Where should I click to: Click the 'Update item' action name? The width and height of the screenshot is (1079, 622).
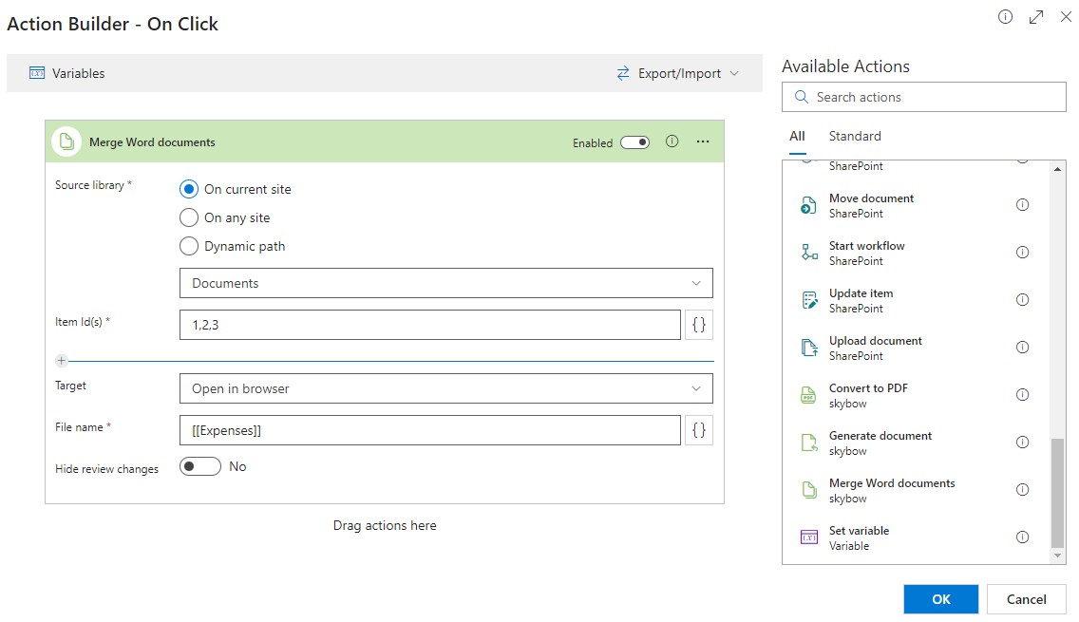point(861,293)
